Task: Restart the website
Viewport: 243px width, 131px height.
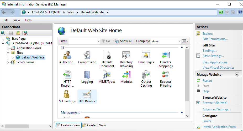Action: pos(207,81)
